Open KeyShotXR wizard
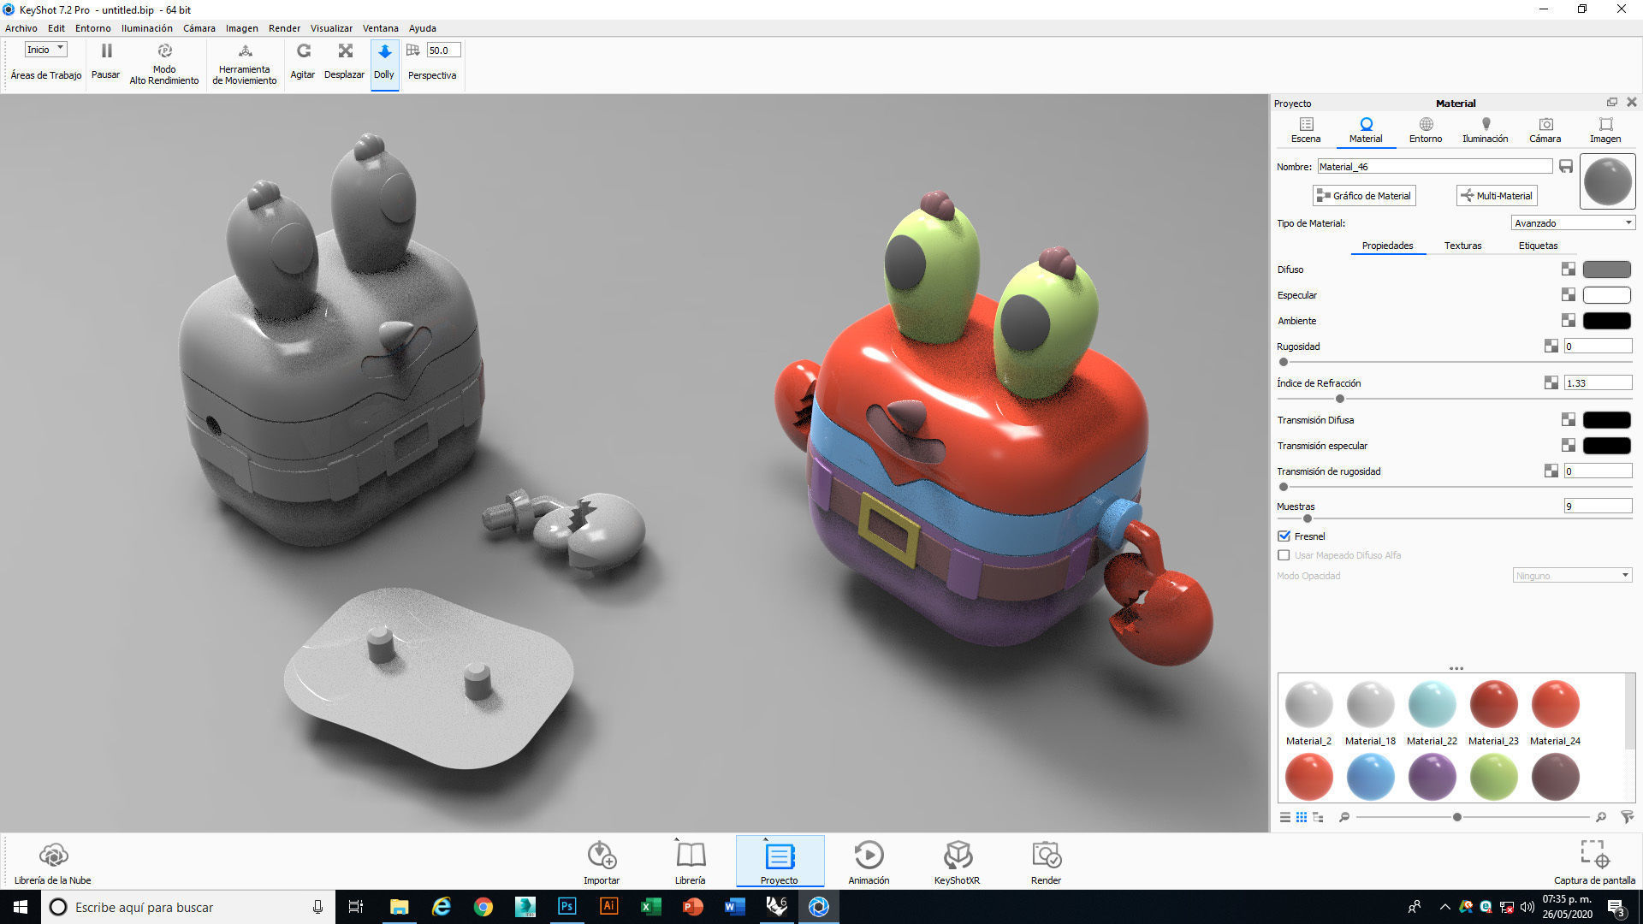 [x=958, y=862]
